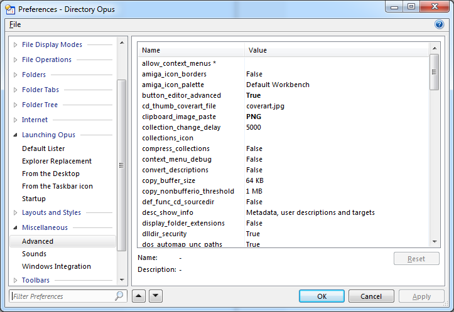This screenshot has height=312, width=454.
Task: Click the Reset button
Action: 416,259
